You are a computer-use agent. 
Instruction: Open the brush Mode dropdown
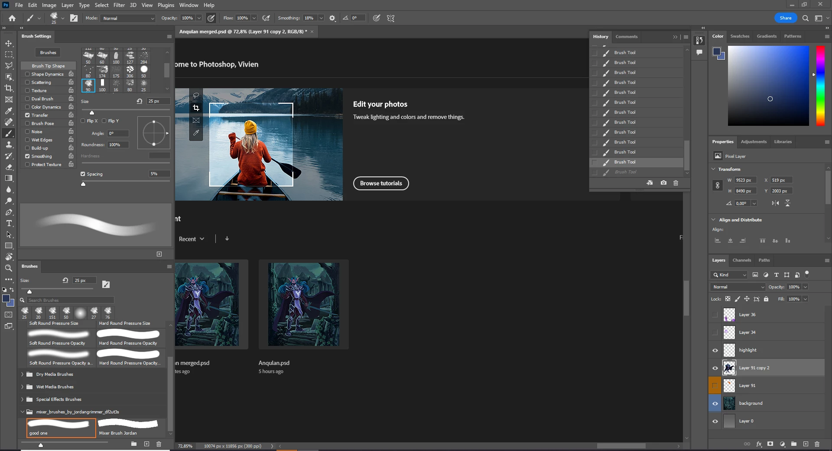128,18
